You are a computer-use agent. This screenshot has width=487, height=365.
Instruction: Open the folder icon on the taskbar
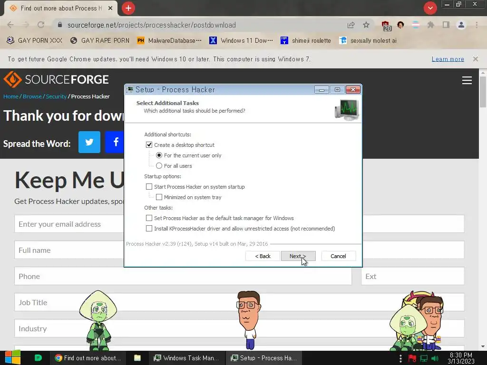(137, 358)
